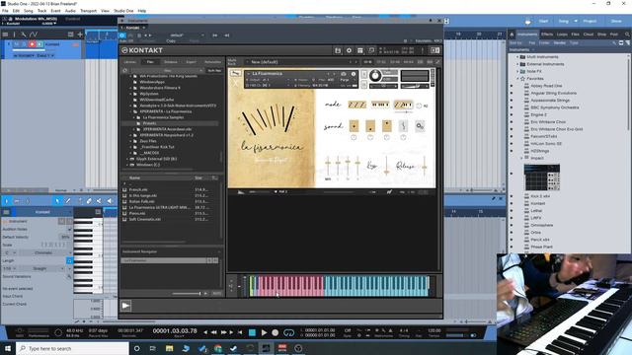Toggle Audition Notes checkbox
Screen dimensions: 632x355
(x=69, y=229)
